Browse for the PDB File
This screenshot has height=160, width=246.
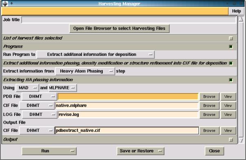coord(209,97)
